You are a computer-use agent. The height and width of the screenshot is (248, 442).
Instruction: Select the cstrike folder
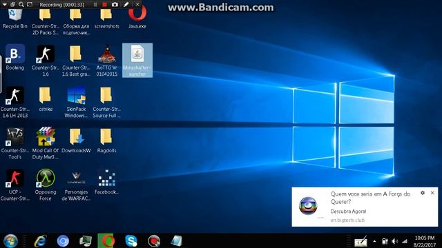coord(46,99)
